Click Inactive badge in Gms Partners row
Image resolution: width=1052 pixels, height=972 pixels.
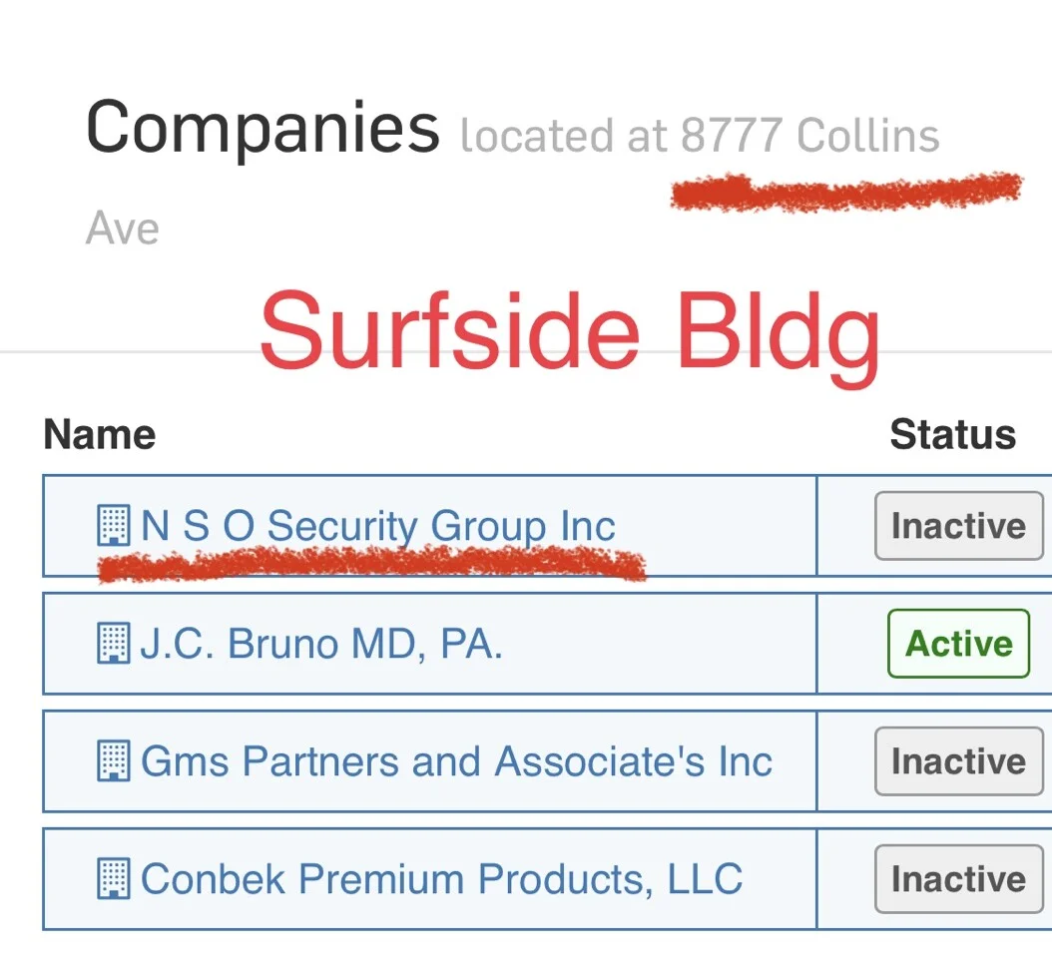point(957,761)
